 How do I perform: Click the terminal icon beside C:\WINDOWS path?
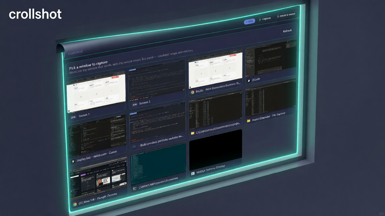pyautogui.click(x=135, y=189)
